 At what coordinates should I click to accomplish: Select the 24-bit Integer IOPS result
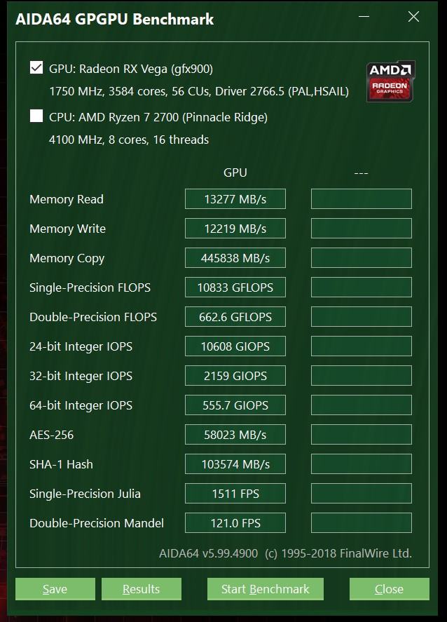click(235, 346)
